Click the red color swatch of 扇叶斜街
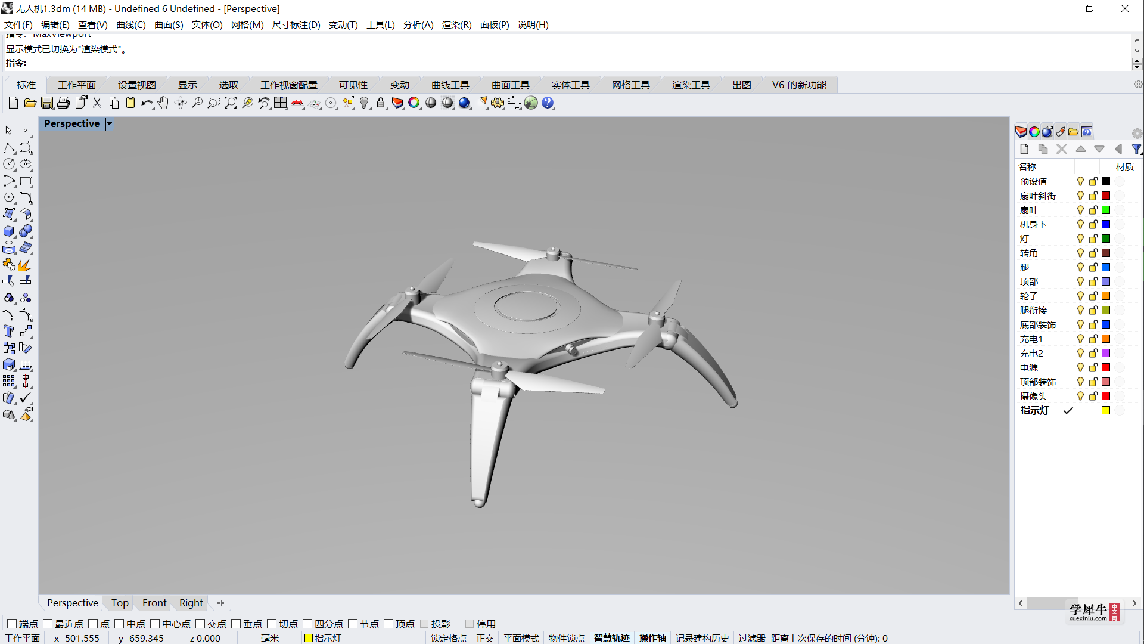The width and height of the screenshot is (1144, 644). [x=1106, y=196]
